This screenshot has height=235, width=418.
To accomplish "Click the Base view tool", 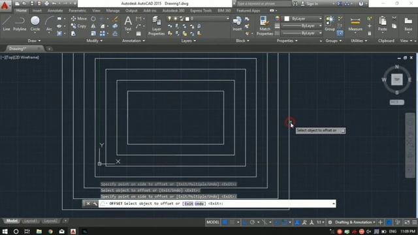I will 408,24.
